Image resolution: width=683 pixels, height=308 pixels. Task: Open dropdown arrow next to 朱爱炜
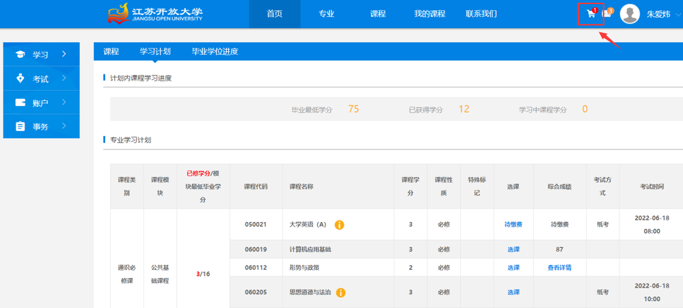pos(678,15)
